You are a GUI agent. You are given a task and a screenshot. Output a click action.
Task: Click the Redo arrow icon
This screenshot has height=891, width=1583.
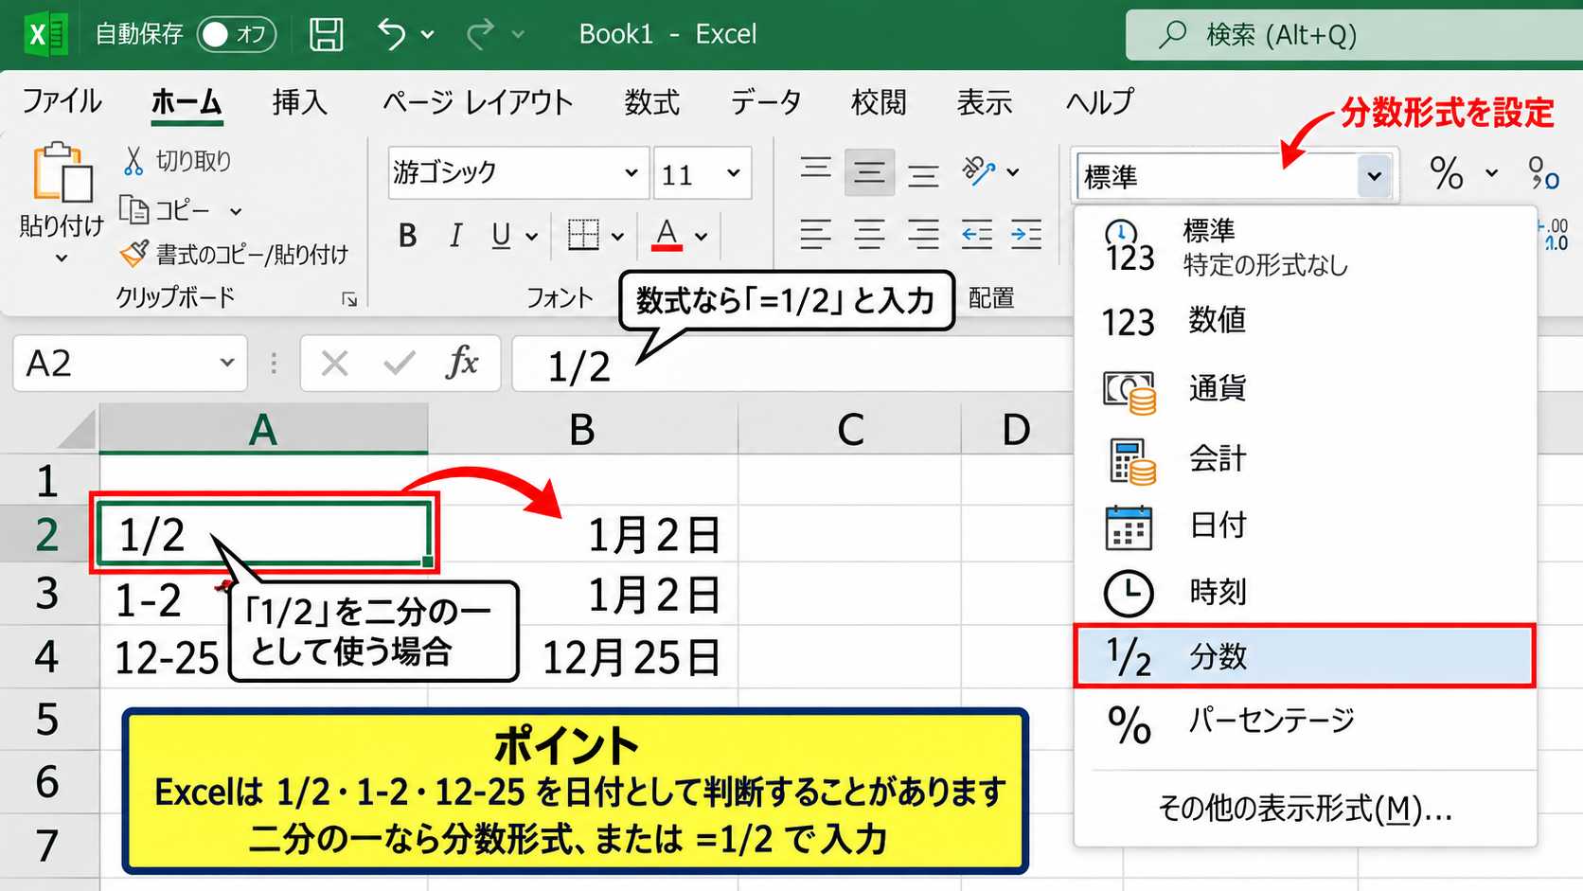point(480,34)
